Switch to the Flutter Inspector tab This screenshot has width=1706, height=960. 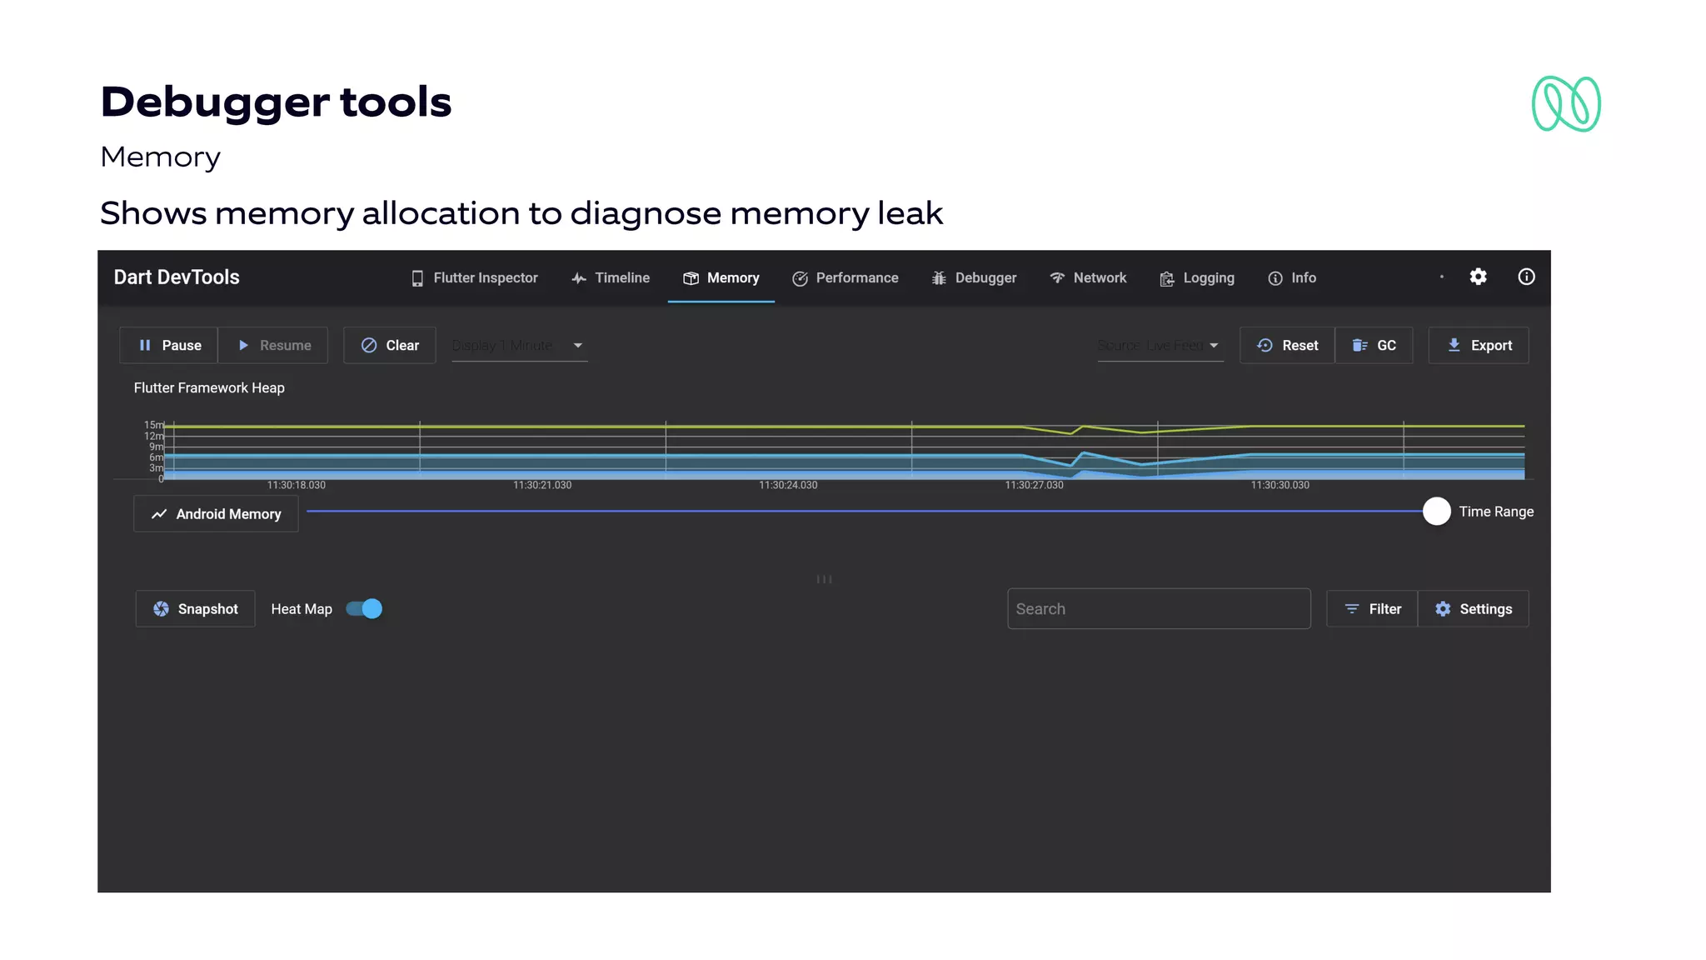coord(475,278)
